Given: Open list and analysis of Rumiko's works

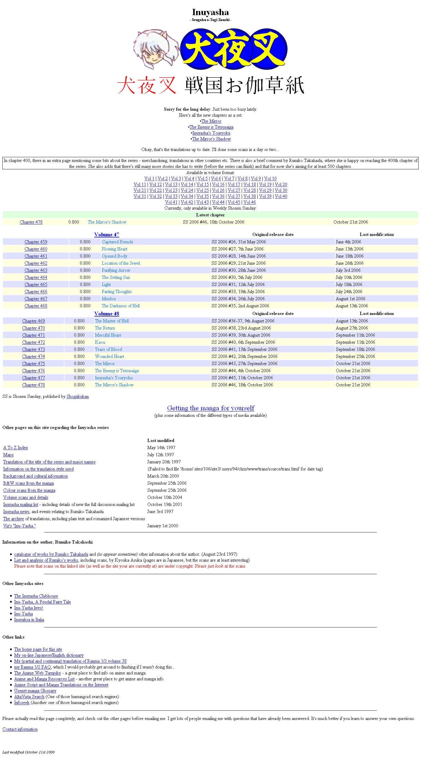Looking at the screenshot, I should click(x=46, y=560).
